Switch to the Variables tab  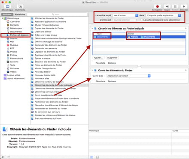pos(20,15)
